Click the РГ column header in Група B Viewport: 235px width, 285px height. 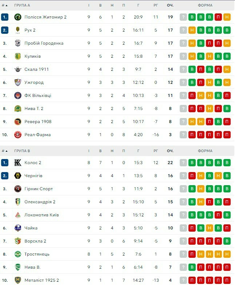156,151
